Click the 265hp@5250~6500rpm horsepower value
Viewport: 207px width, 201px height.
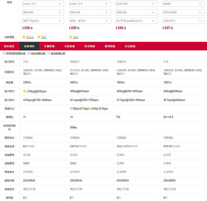129,91
